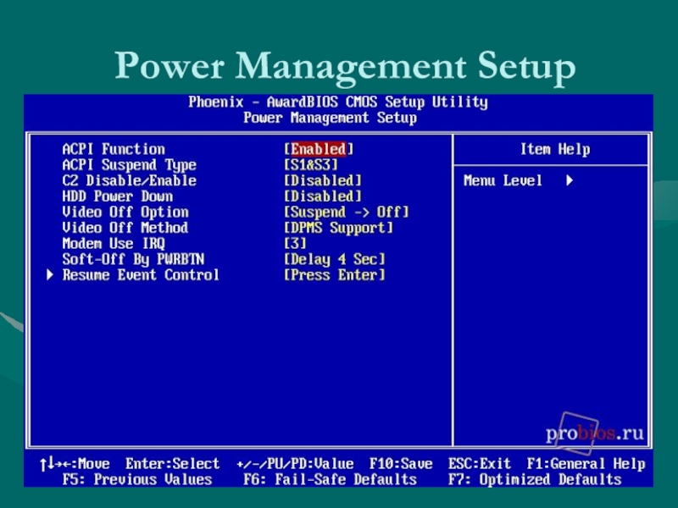Screen dimensions: 678x508
Task: Click the arrow keys Move hint
Action: 75,464
